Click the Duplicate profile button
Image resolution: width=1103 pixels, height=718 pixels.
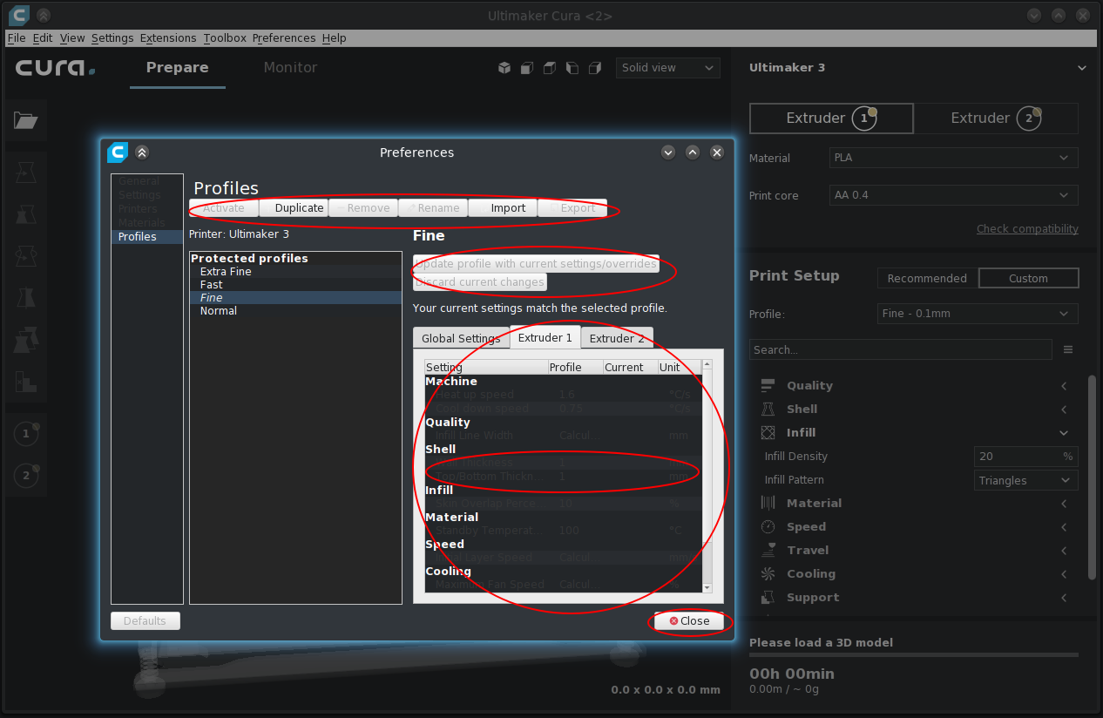click(294, 207)
